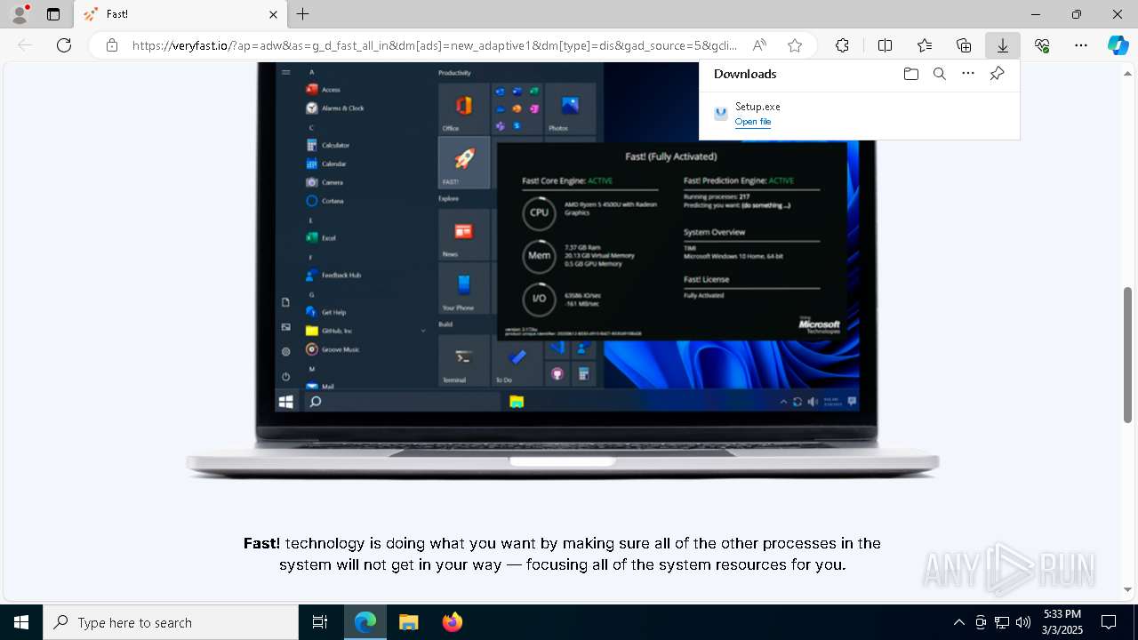Open Task View on taskbar
1138x640 pixels.
320,622
